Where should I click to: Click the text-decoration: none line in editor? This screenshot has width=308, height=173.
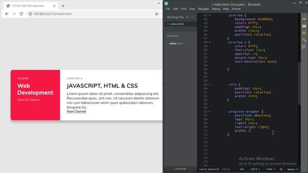tap(256, 62)
